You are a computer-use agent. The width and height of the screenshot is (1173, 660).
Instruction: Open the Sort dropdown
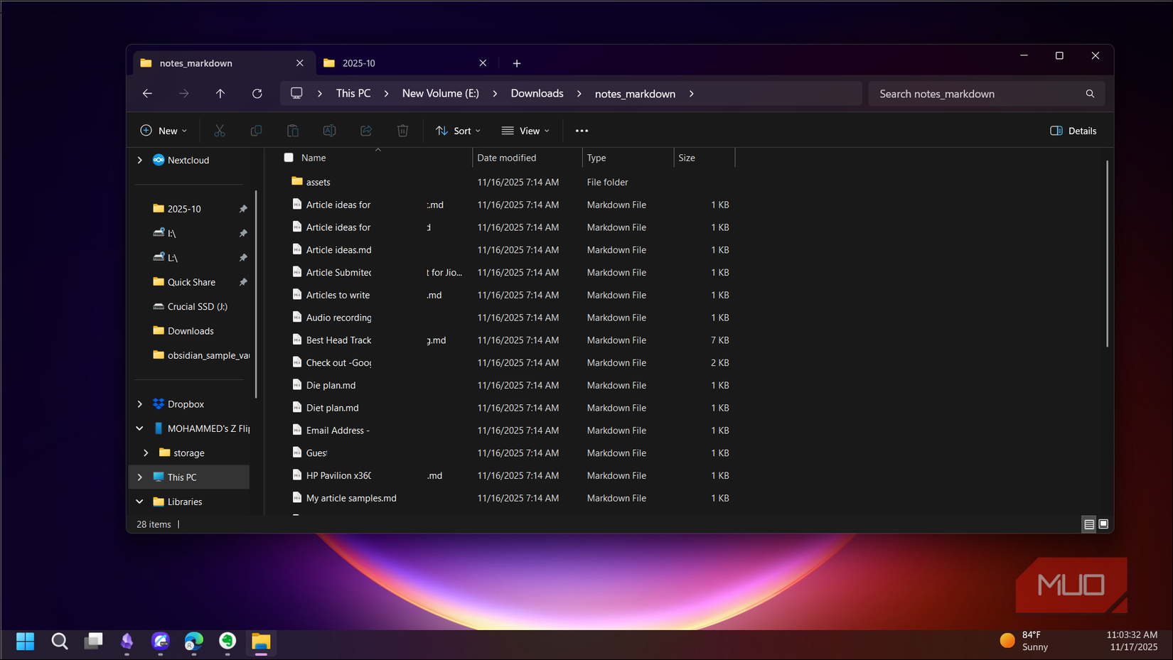click(x=458, y=131)
